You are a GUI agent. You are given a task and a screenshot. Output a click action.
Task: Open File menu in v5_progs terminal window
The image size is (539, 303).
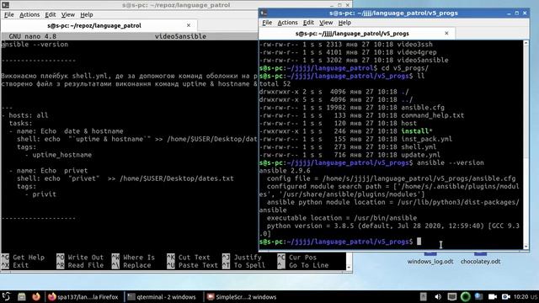267,23
